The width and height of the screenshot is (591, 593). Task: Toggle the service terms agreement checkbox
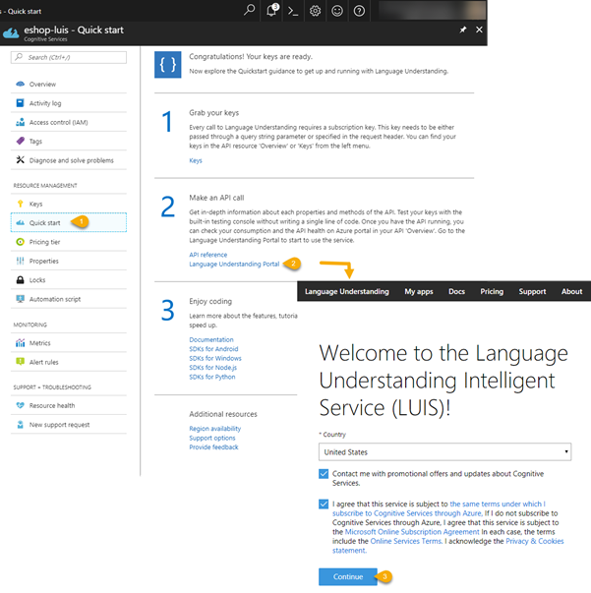324,504
